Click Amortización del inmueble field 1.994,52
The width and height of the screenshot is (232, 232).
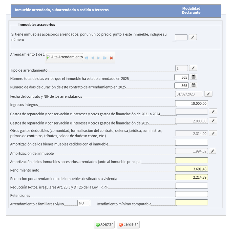[192, 151]
